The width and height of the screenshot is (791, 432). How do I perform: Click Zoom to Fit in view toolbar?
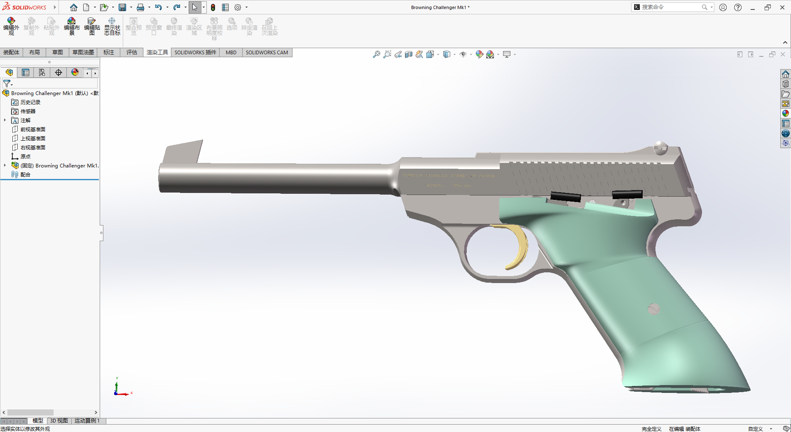(x=377, y=54)
